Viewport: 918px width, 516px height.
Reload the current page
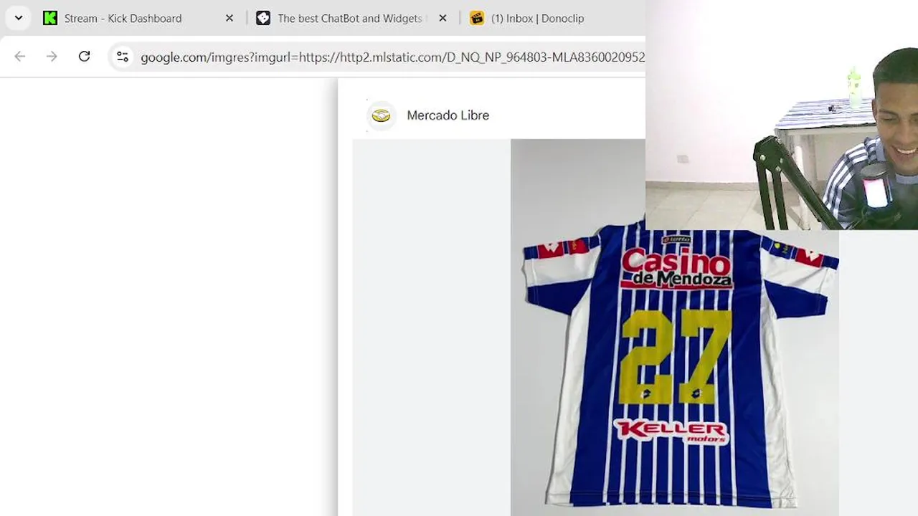pos(85,57)
